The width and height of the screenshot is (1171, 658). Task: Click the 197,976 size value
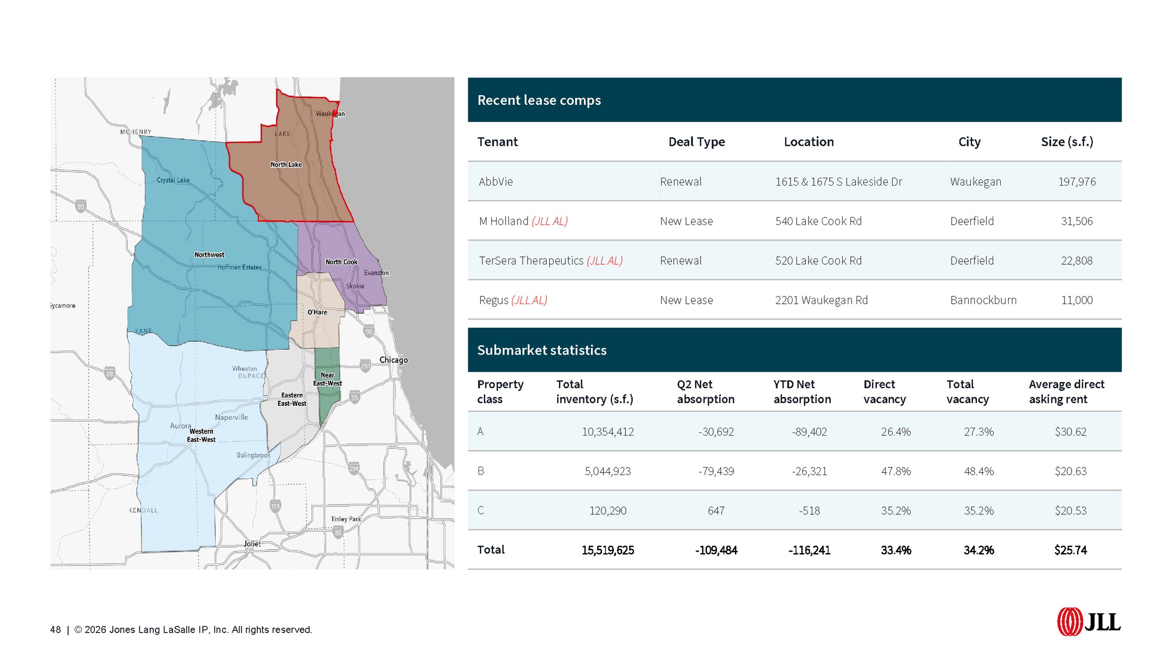pos(1077,181)
